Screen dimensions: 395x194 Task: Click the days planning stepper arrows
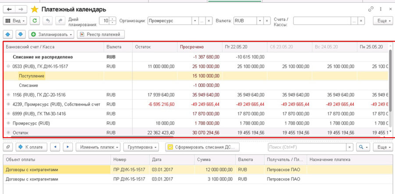[x=113, y=21]
